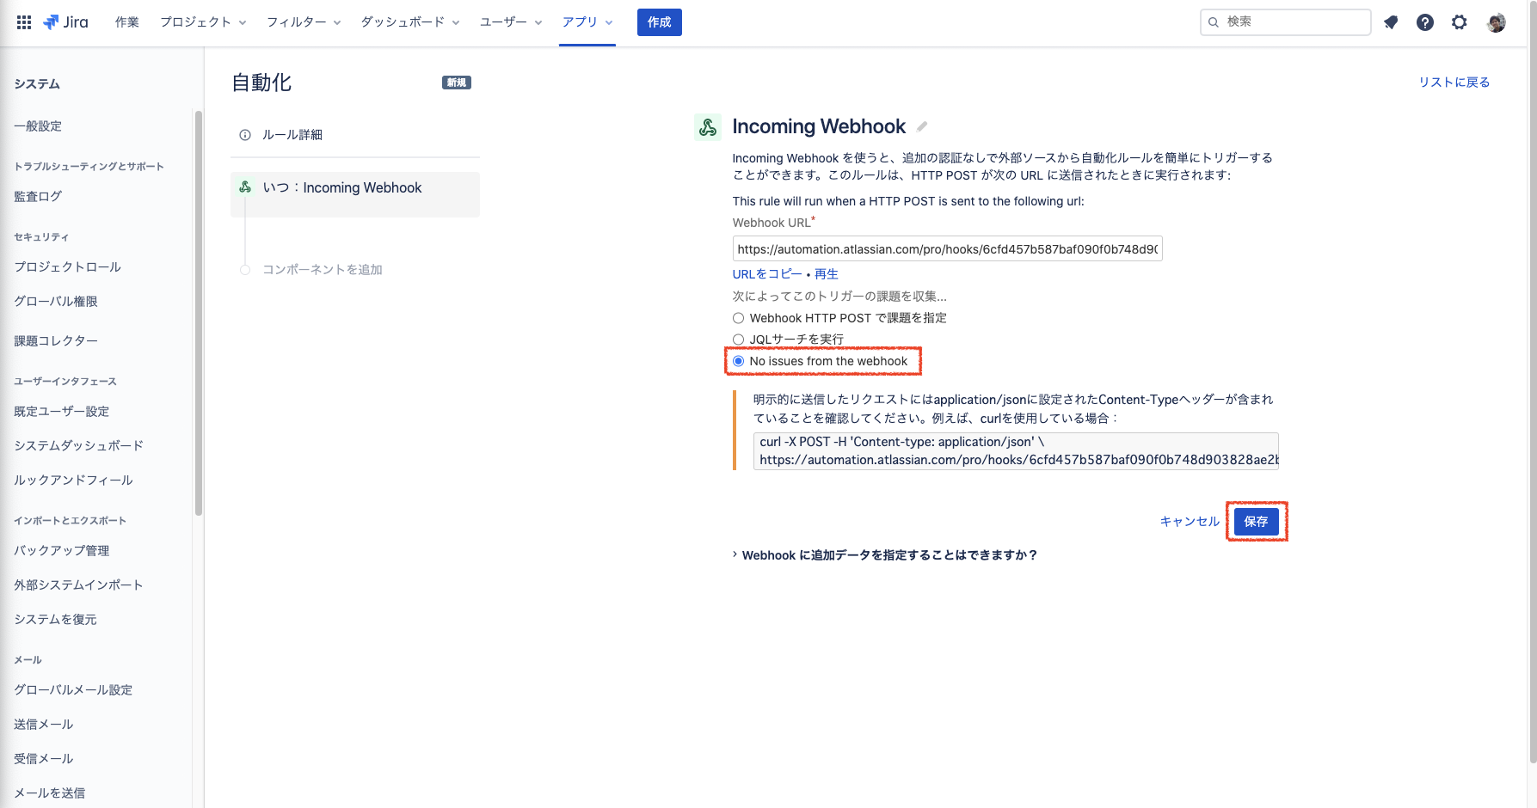Viewport: 1537px width, 808px height.
Task: Click the 'URLをコピー' link
Action: click(x=767, y=274)
